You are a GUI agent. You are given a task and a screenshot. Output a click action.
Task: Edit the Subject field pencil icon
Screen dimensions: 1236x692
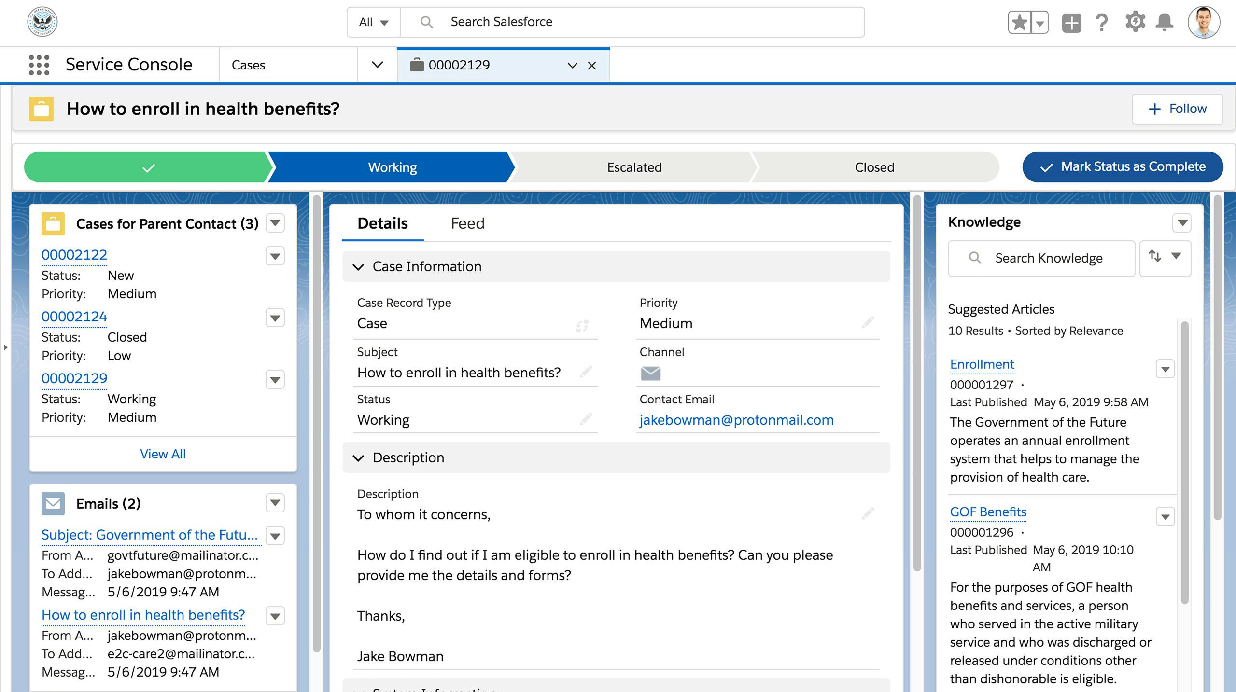click(586, 372)
